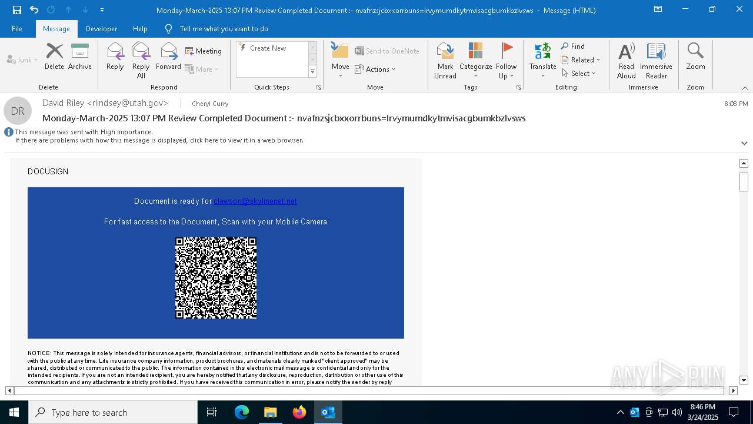Viewport: 753px width, 424px height.
Task: Open Task View on the taskbar
Action: (212, 412)
